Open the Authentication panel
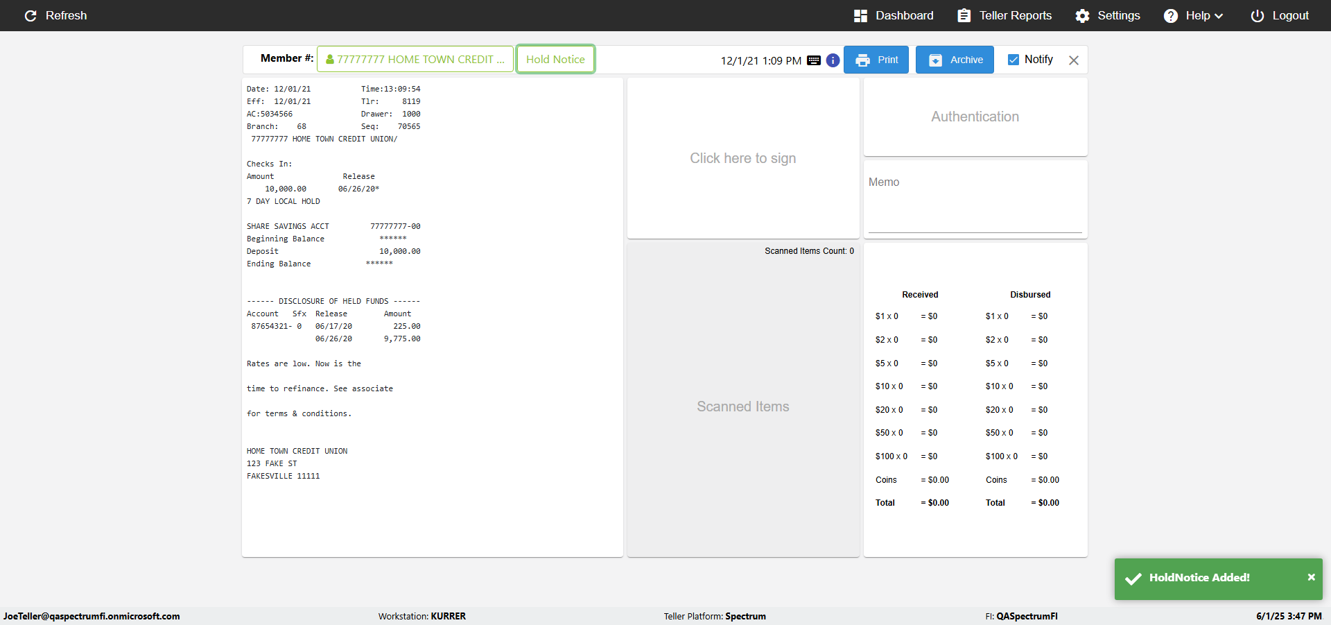Viewport: 1331px width, 625px height. (975, 117)
